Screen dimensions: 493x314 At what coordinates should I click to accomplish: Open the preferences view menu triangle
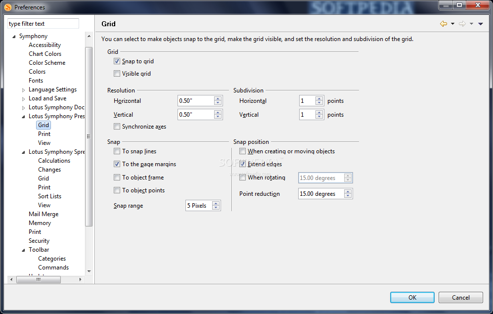coord(481,24)
